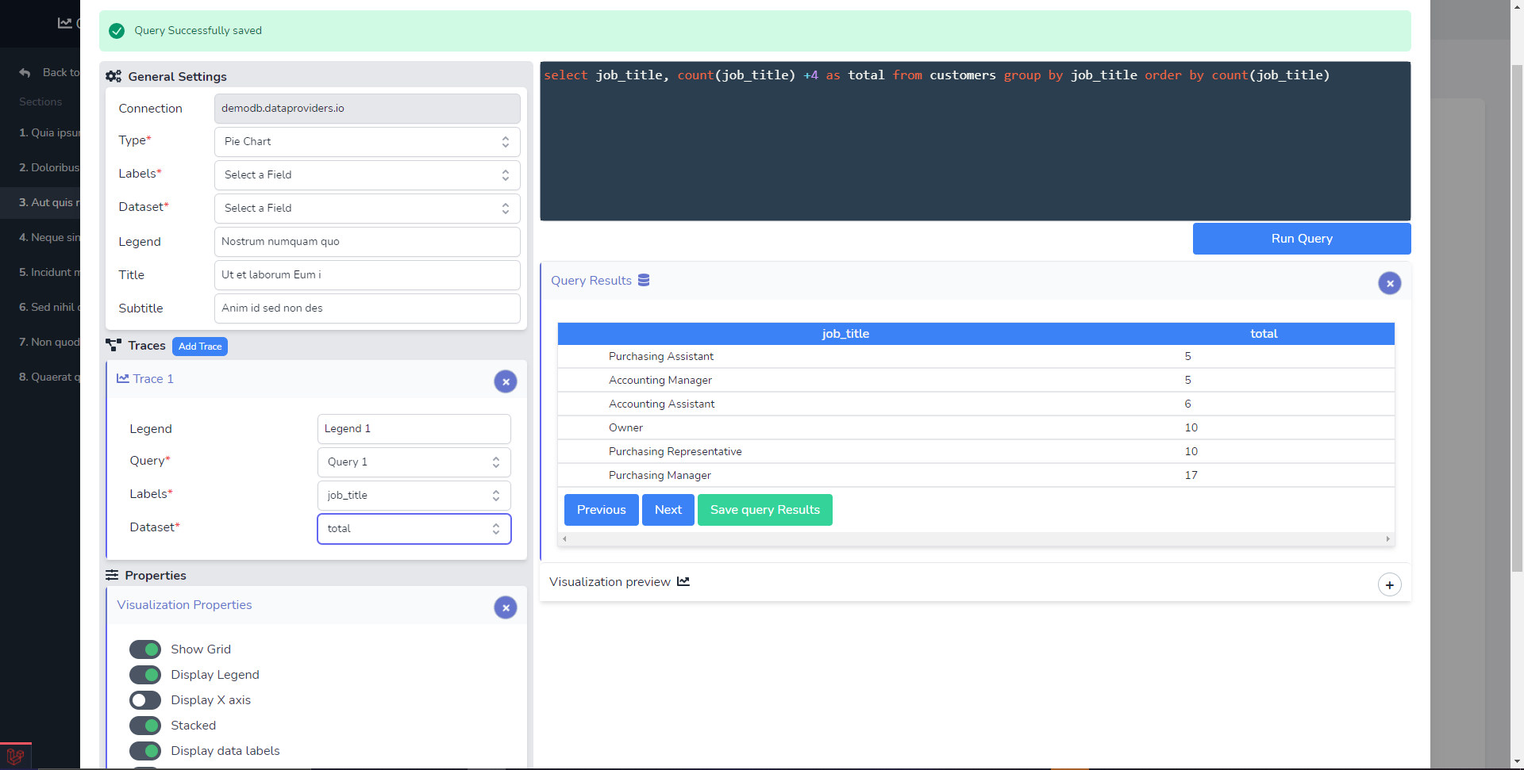Image resolution: width=1524 pixels, height=770 pixels.
Task: Open the Type dropdown showing Pie Chart
Action: [367, 142]
